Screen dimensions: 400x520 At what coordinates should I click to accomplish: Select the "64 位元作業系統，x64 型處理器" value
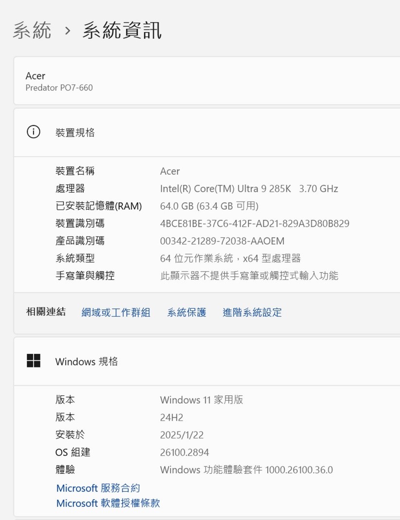(x=230, y=258)
